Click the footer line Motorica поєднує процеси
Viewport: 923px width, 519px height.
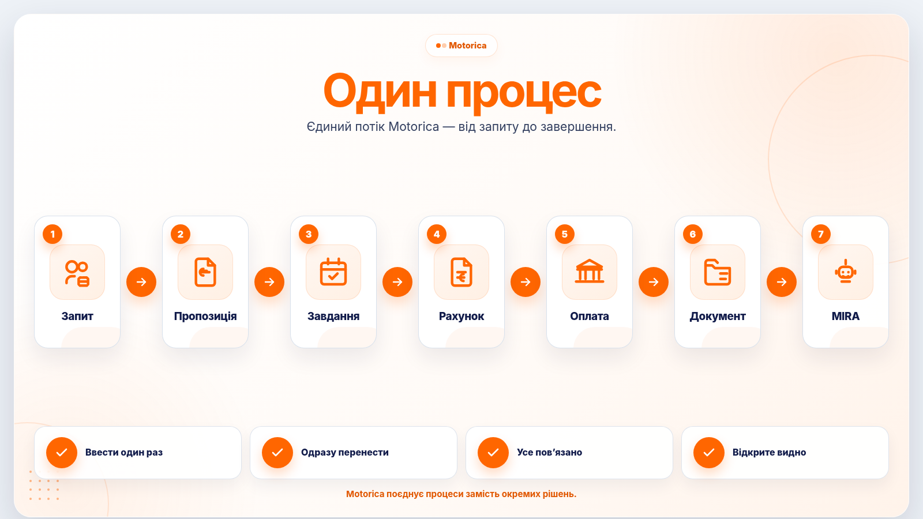[x=461, y=494]
